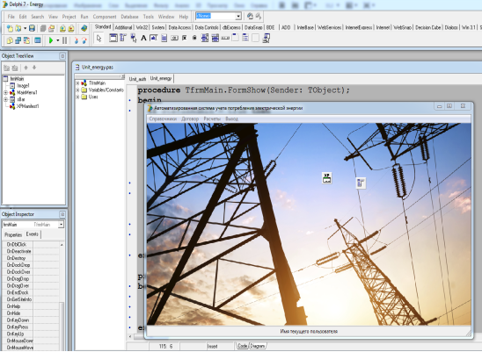Click the Trace Into debug icon

pyautogui.click(x=76, y=40)
